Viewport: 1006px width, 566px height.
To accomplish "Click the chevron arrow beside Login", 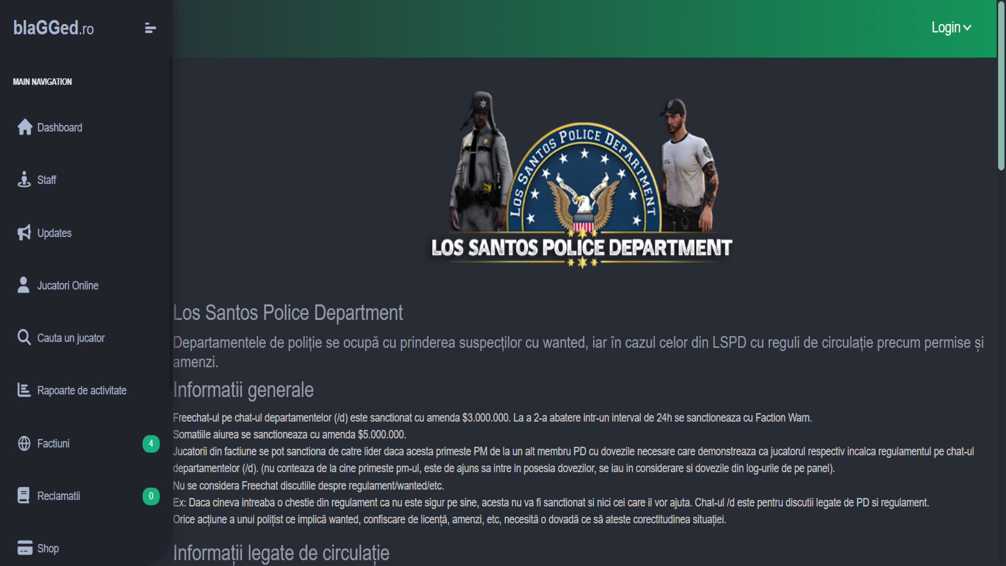I will [967, 28].
